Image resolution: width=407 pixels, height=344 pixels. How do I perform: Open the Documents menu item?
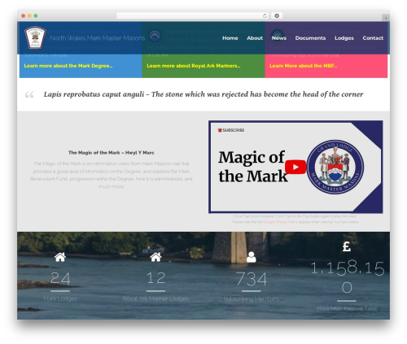tap(310, 38)
